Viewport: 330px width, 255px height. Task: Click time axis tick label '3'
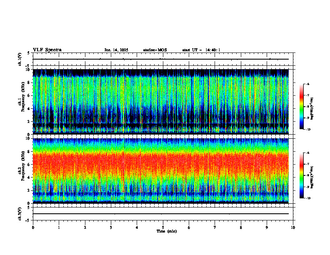[111, 227]
